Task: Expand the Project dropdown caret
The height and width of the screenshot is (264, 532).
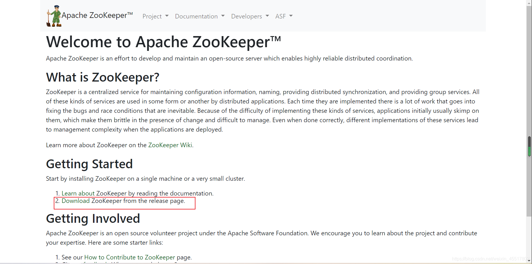Action: [x=167, y=16]
